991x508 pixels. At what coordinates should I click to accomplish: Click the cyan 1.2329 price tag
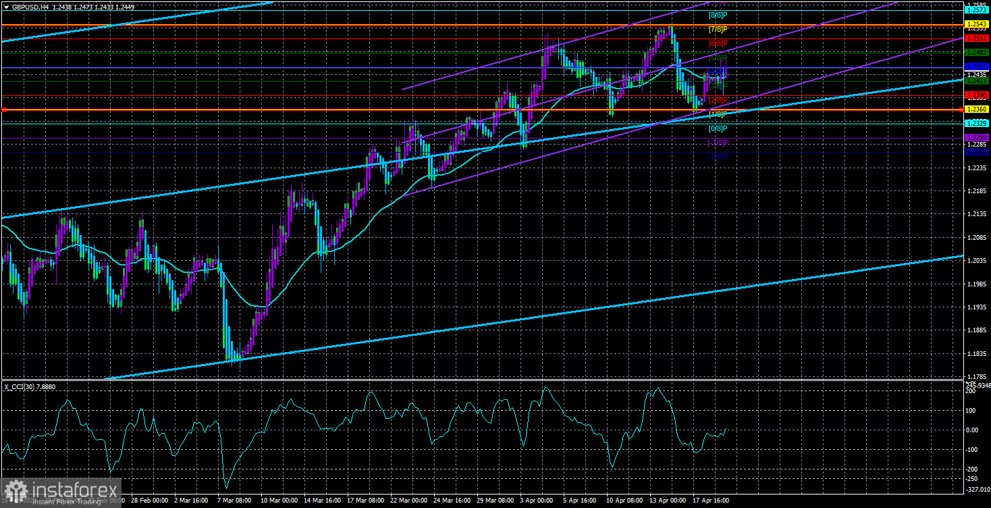point(977,124)
